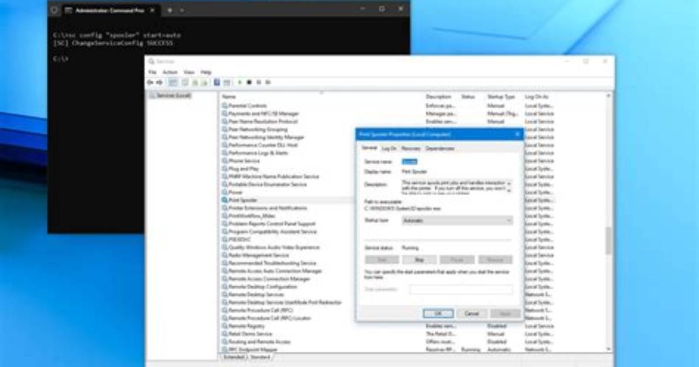This screenshot has width=699, height=367.
Task: Click the black Stop Service toolbar icon
Action: tap(249, 82)
